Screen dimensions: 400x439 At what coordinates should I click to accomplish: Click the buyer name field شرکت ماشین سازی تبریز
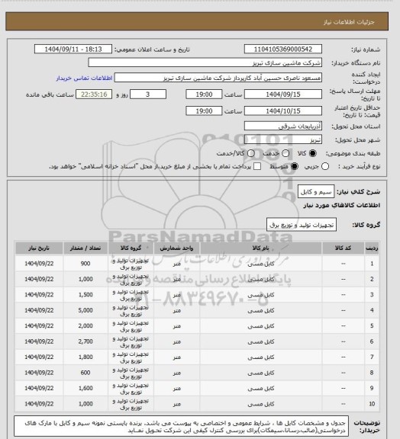(x=205, y=62)
